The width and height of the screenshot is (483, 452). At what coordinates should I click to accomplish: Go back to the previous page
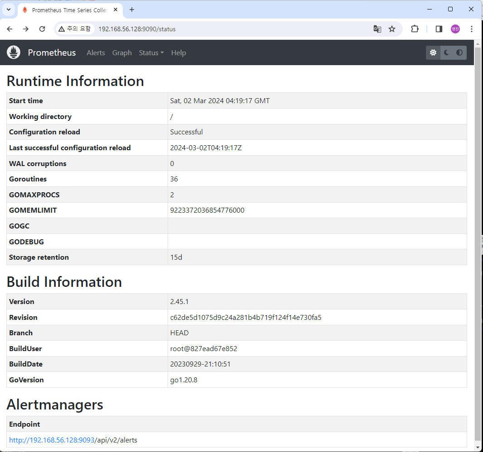tap(10, 29)
